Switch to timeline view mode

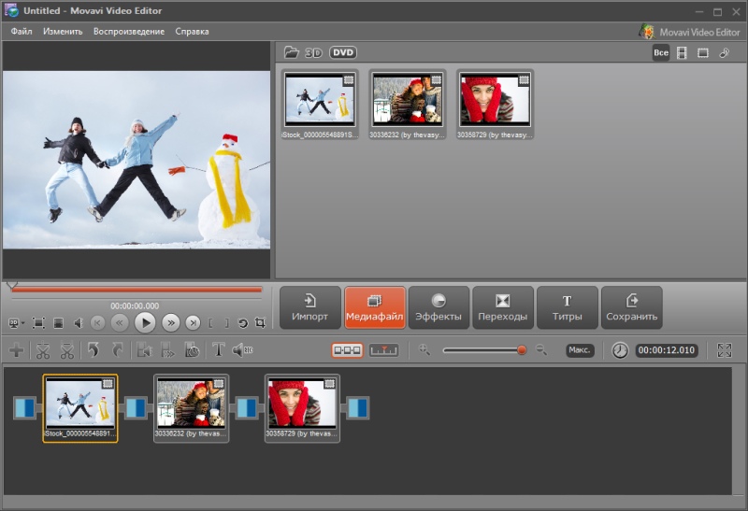383,350
